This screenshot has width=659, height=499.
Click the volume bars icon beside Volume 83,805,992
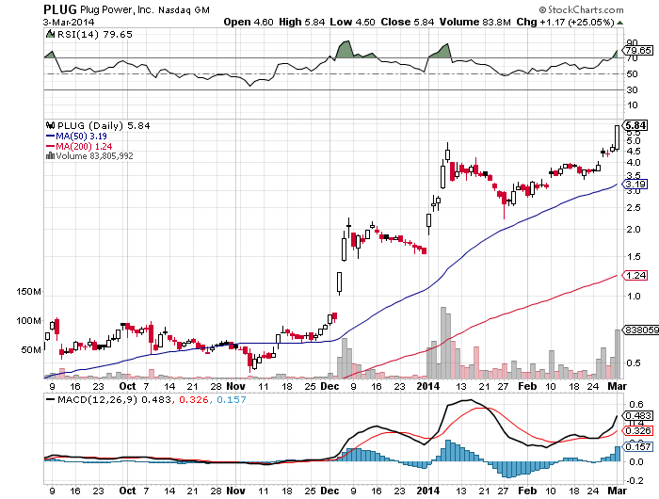[51, 156]
